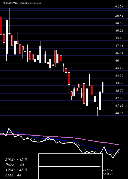
Task: Click the 45.19 price axis label
Action: tap(119, 68)
